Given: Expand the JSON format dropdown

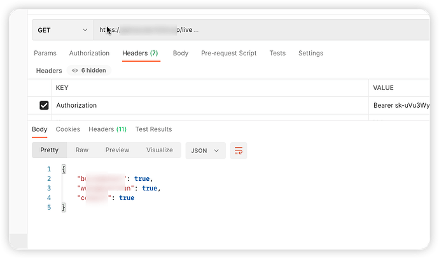Looking at the screenshot, I should 205,150.
